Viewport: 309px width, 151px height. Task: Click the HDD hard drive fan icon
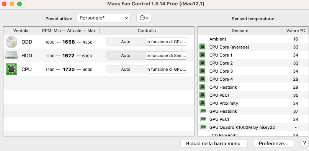11,55
